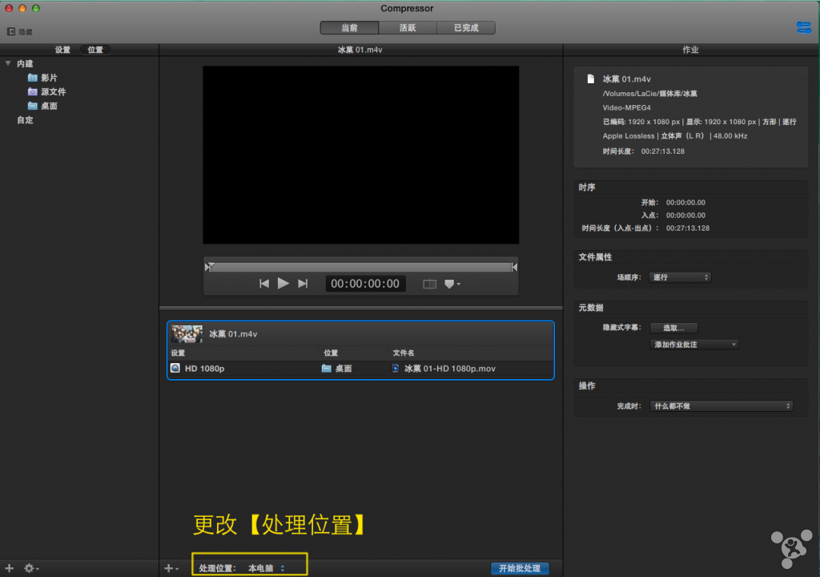Jump to previous frame marker button
Viewport: 820px width, 577px height.
tap(264, 283)
